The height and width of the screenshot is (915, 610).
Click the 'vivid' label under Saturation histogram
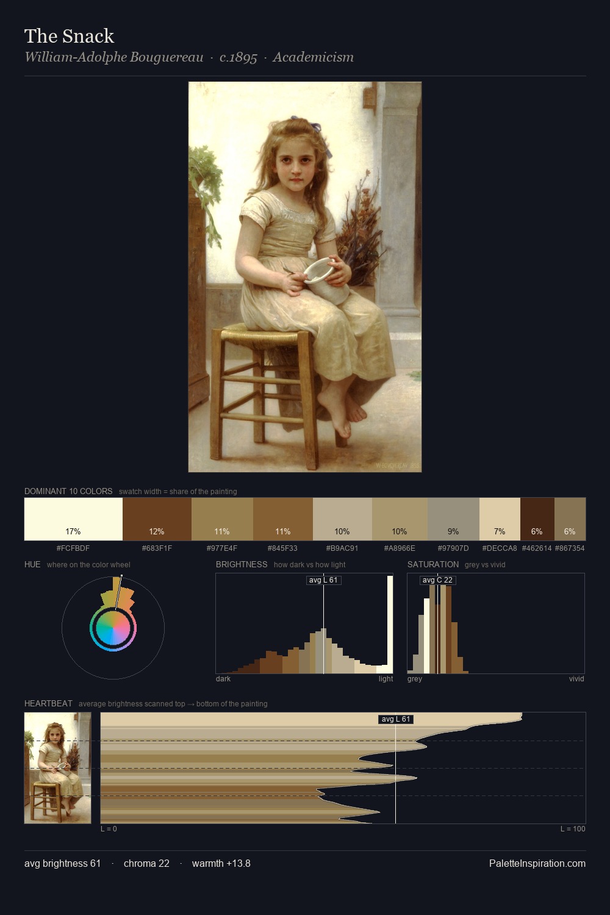pos(576,679)
